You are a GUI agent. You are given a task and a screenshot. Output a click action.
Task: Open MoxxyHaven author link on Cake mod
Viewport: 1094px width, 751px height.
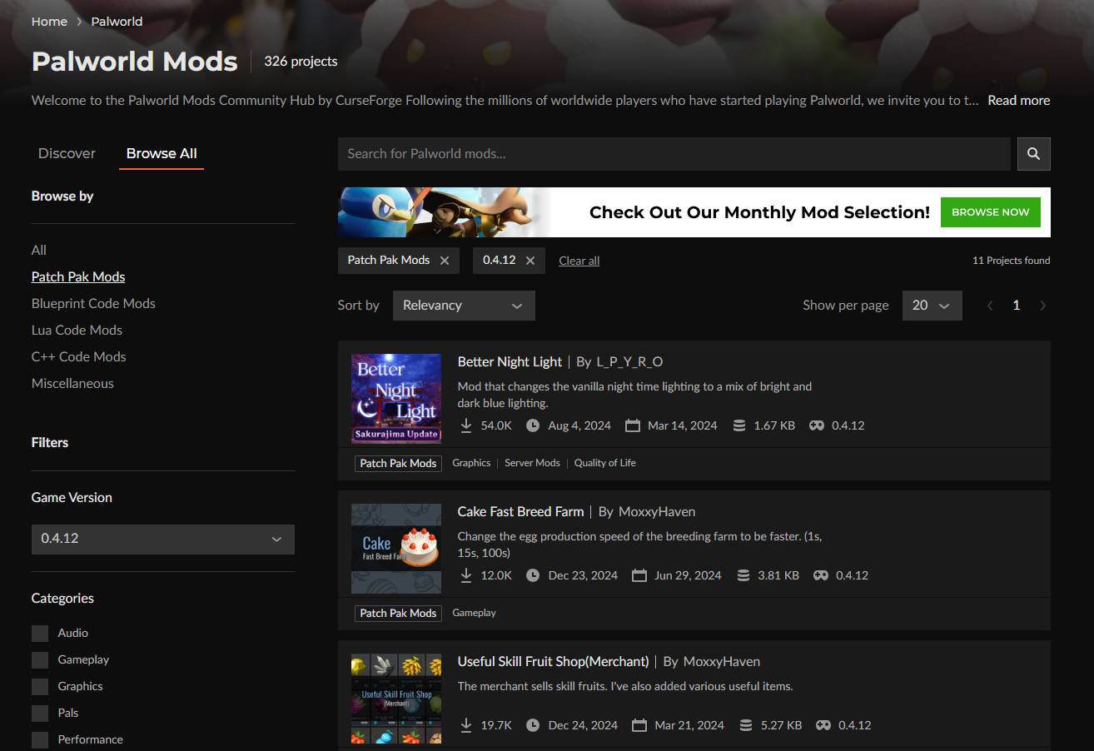[657, 511]
